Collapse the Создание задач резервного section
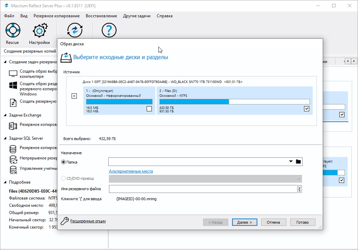 pyautogui.click(x=5, y=62)
